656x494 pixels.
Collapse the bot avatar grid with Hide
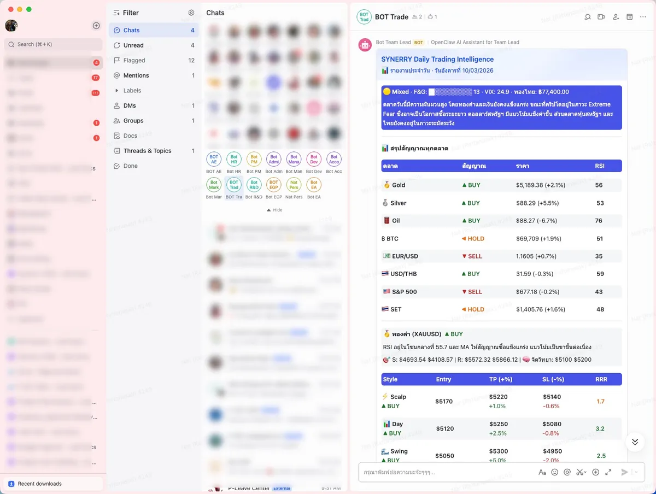tap(274, 209)
